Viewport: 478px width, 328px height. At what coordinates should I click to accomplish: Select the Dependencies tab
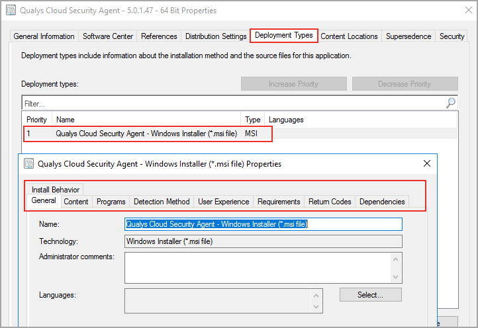pos(382,202)
